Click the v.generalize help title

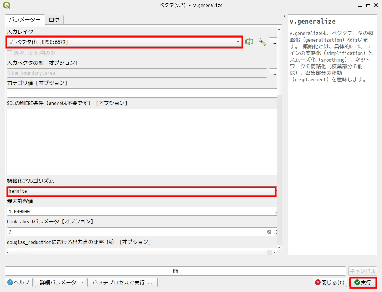313,22
